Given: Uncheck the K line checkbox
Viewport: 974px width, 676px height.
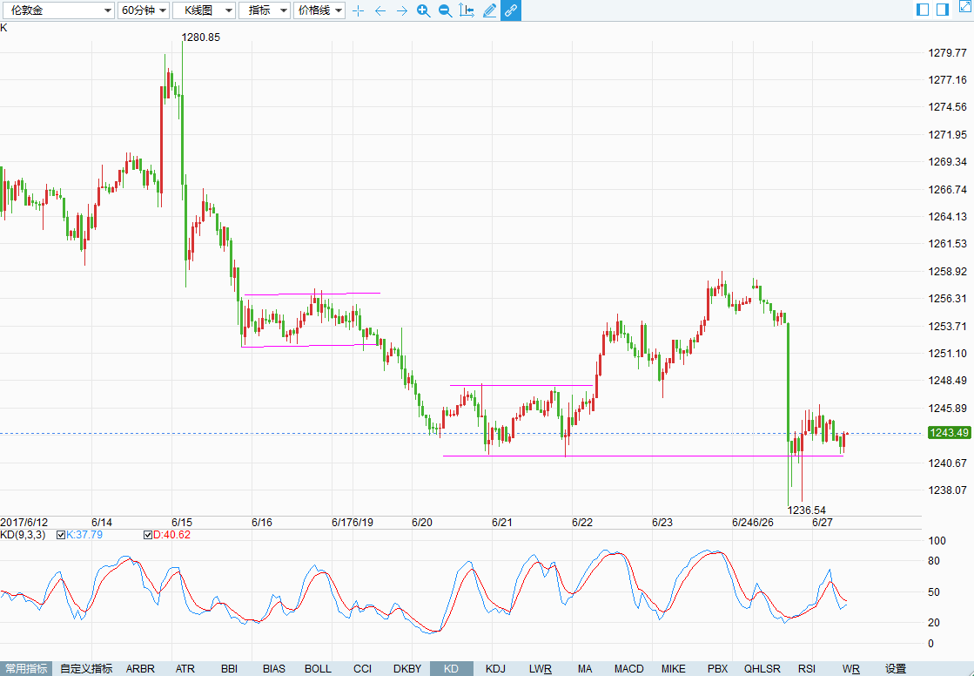Looking at the screenshot, I should click(61, 535).
